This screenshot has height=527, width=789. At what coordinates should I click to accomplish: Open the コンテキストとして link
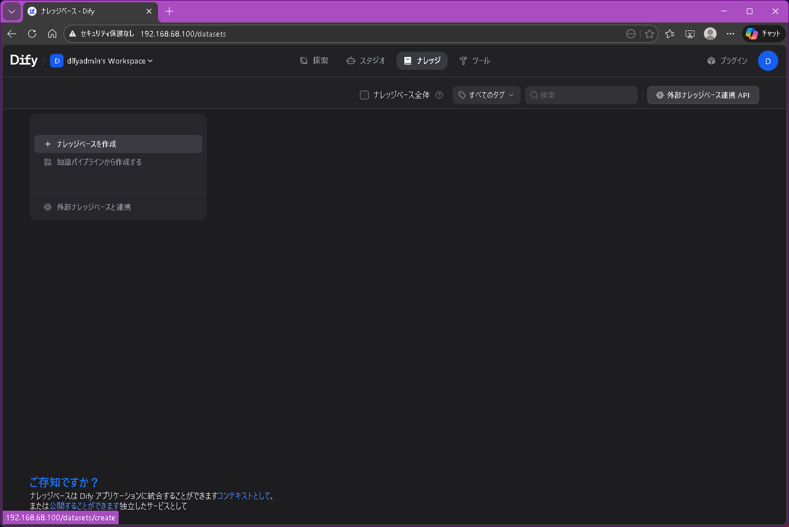point(244,496)
